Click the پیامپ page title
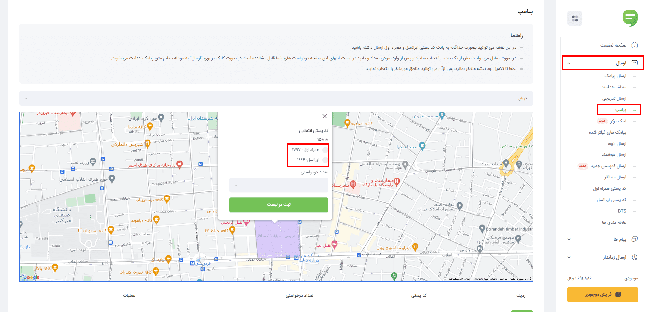The image size is (647, 312). tap(525, 11)
